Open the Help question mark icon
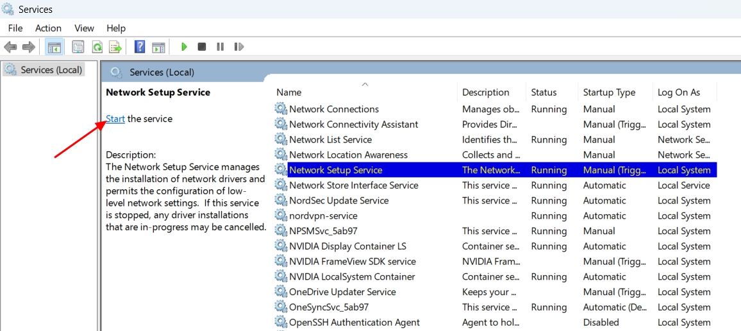The width and height of the screenshot is (741, 331). pos(140,46)
